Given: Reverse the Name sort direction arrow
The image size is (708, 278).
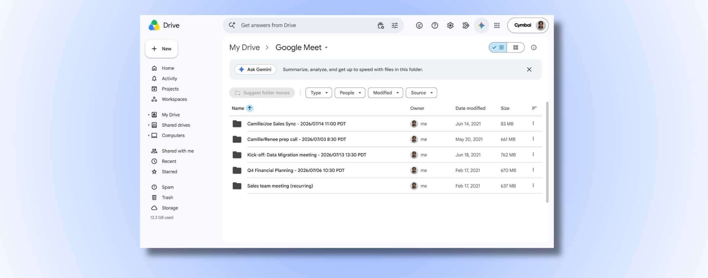Looking at the screenshot, I should coord(249,108).
